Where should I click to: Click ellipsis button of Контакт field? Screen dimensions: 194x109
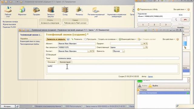coord(89,51)
